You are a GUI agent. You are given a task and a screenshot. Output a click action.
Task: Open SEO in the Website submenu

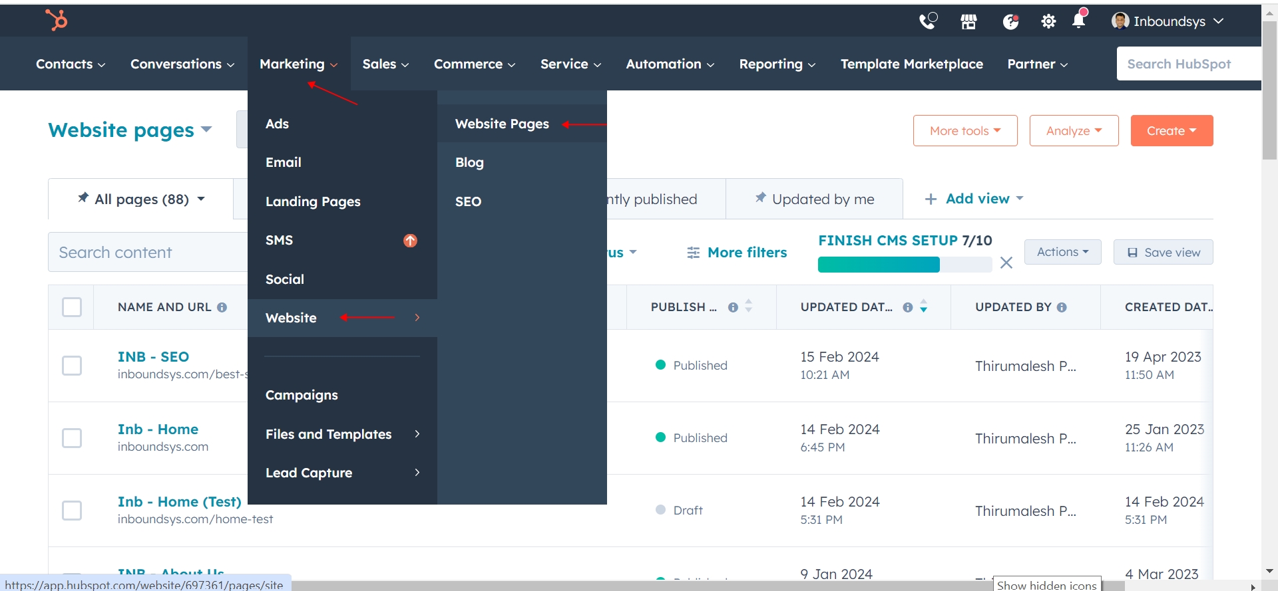tap(468, 201)
